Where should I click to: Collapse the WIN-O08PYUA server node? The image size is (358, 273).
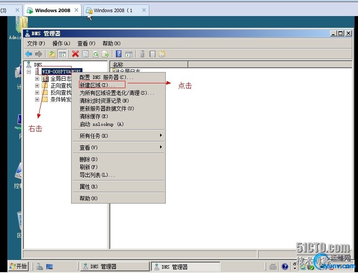click(x=29, y=72)
